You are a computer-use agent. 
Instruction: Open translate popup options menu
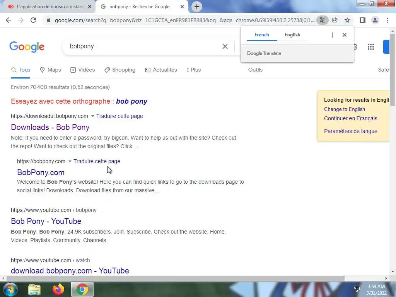[x=332, y=35]
